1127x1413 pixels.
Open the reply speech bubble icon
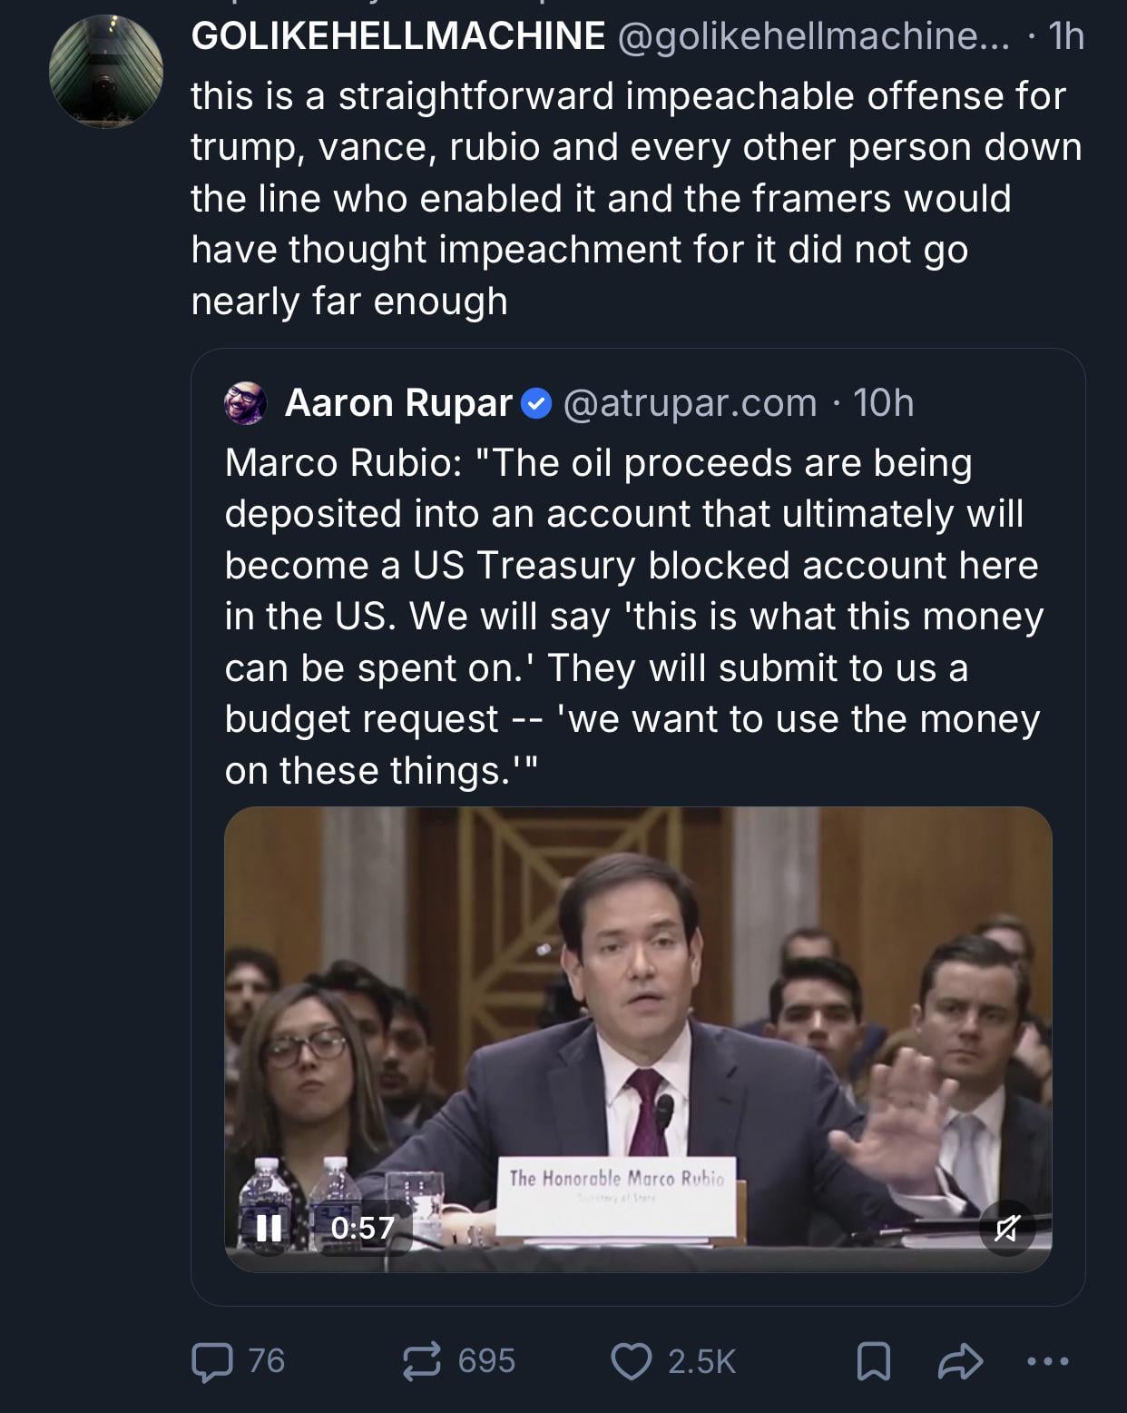pyautogui.click(x=212, y=1361)
